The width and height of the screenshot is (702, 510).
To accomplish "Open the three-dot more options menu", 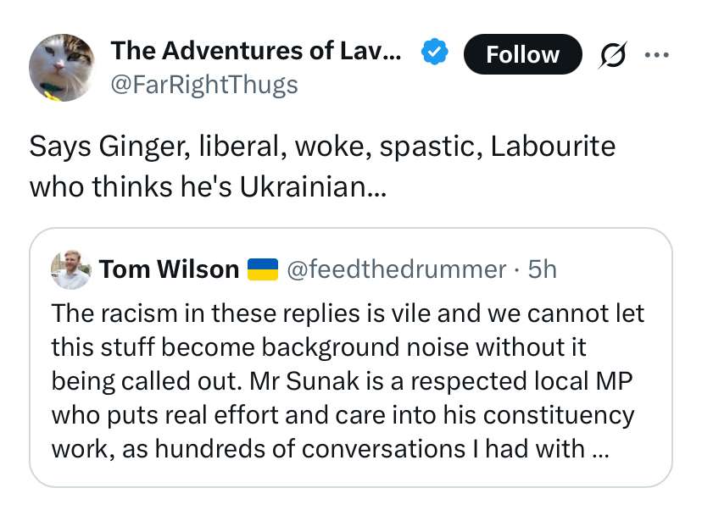I will coord(657,54).
